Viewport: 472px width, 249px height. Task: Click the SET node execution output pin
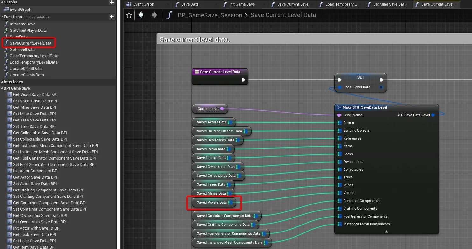pyautogui.click(x=382, y=80)
